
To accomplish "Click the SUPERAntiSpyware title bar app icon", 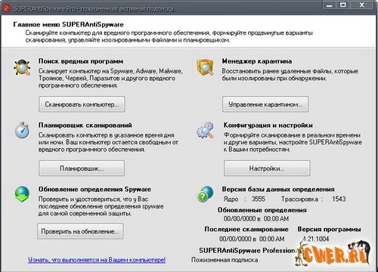I will tap(6, 8).
